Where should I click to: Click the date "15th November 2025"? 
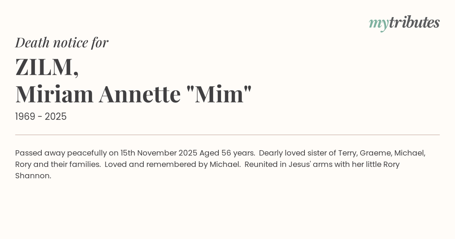(x=159, y=153)
